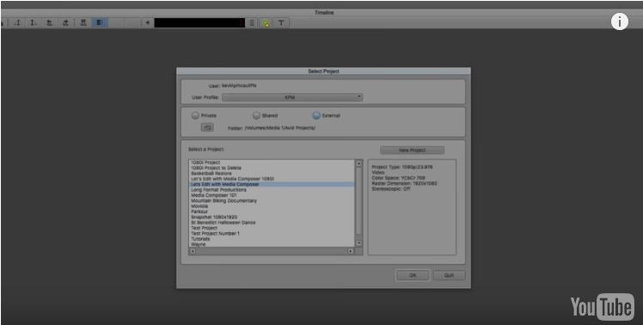Select the External radio button
643x325 pixels.
316,116
